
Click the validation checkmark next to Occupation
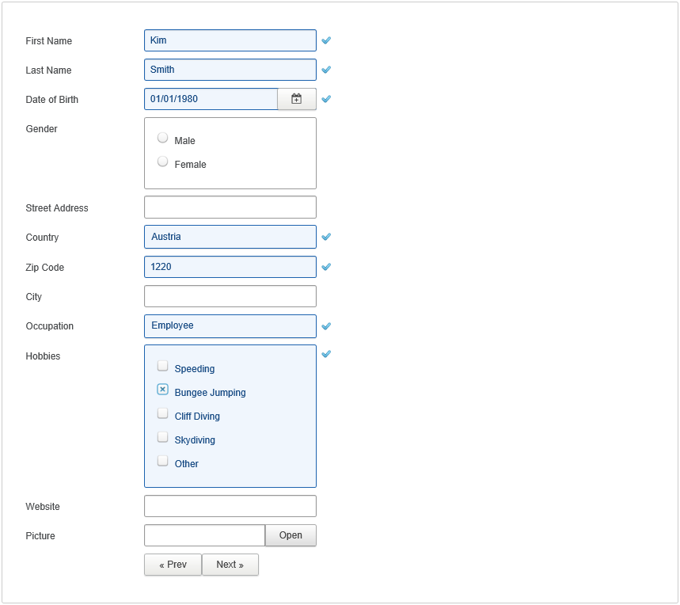tap(326, 325)
